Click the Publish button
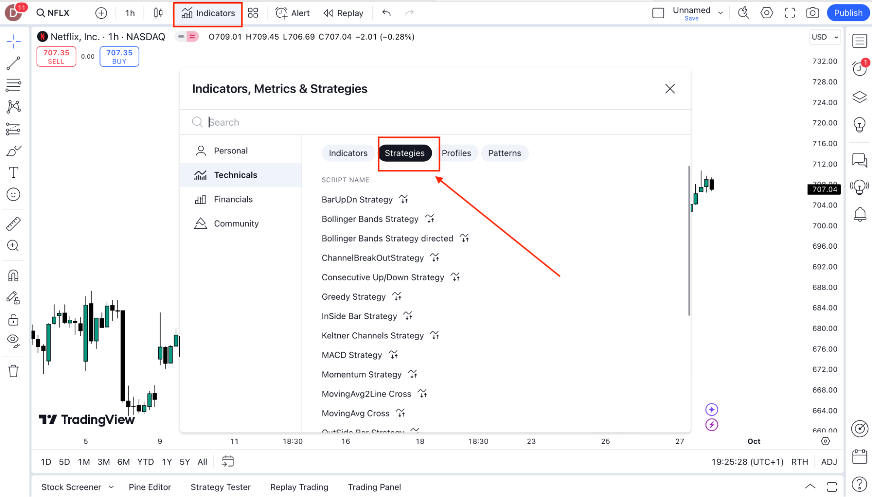Screen dimensions: 872x497 click(x=848, y=13)
